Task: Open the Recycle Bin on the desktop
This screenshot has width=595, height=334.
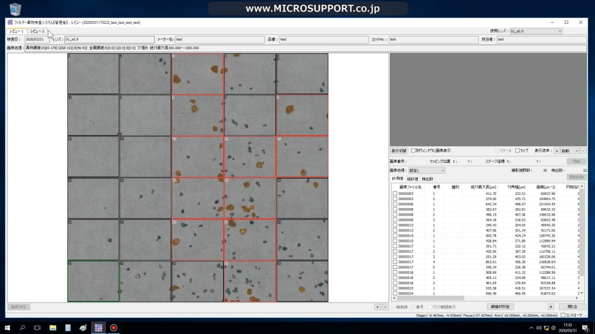Action: tap(15, 9)
